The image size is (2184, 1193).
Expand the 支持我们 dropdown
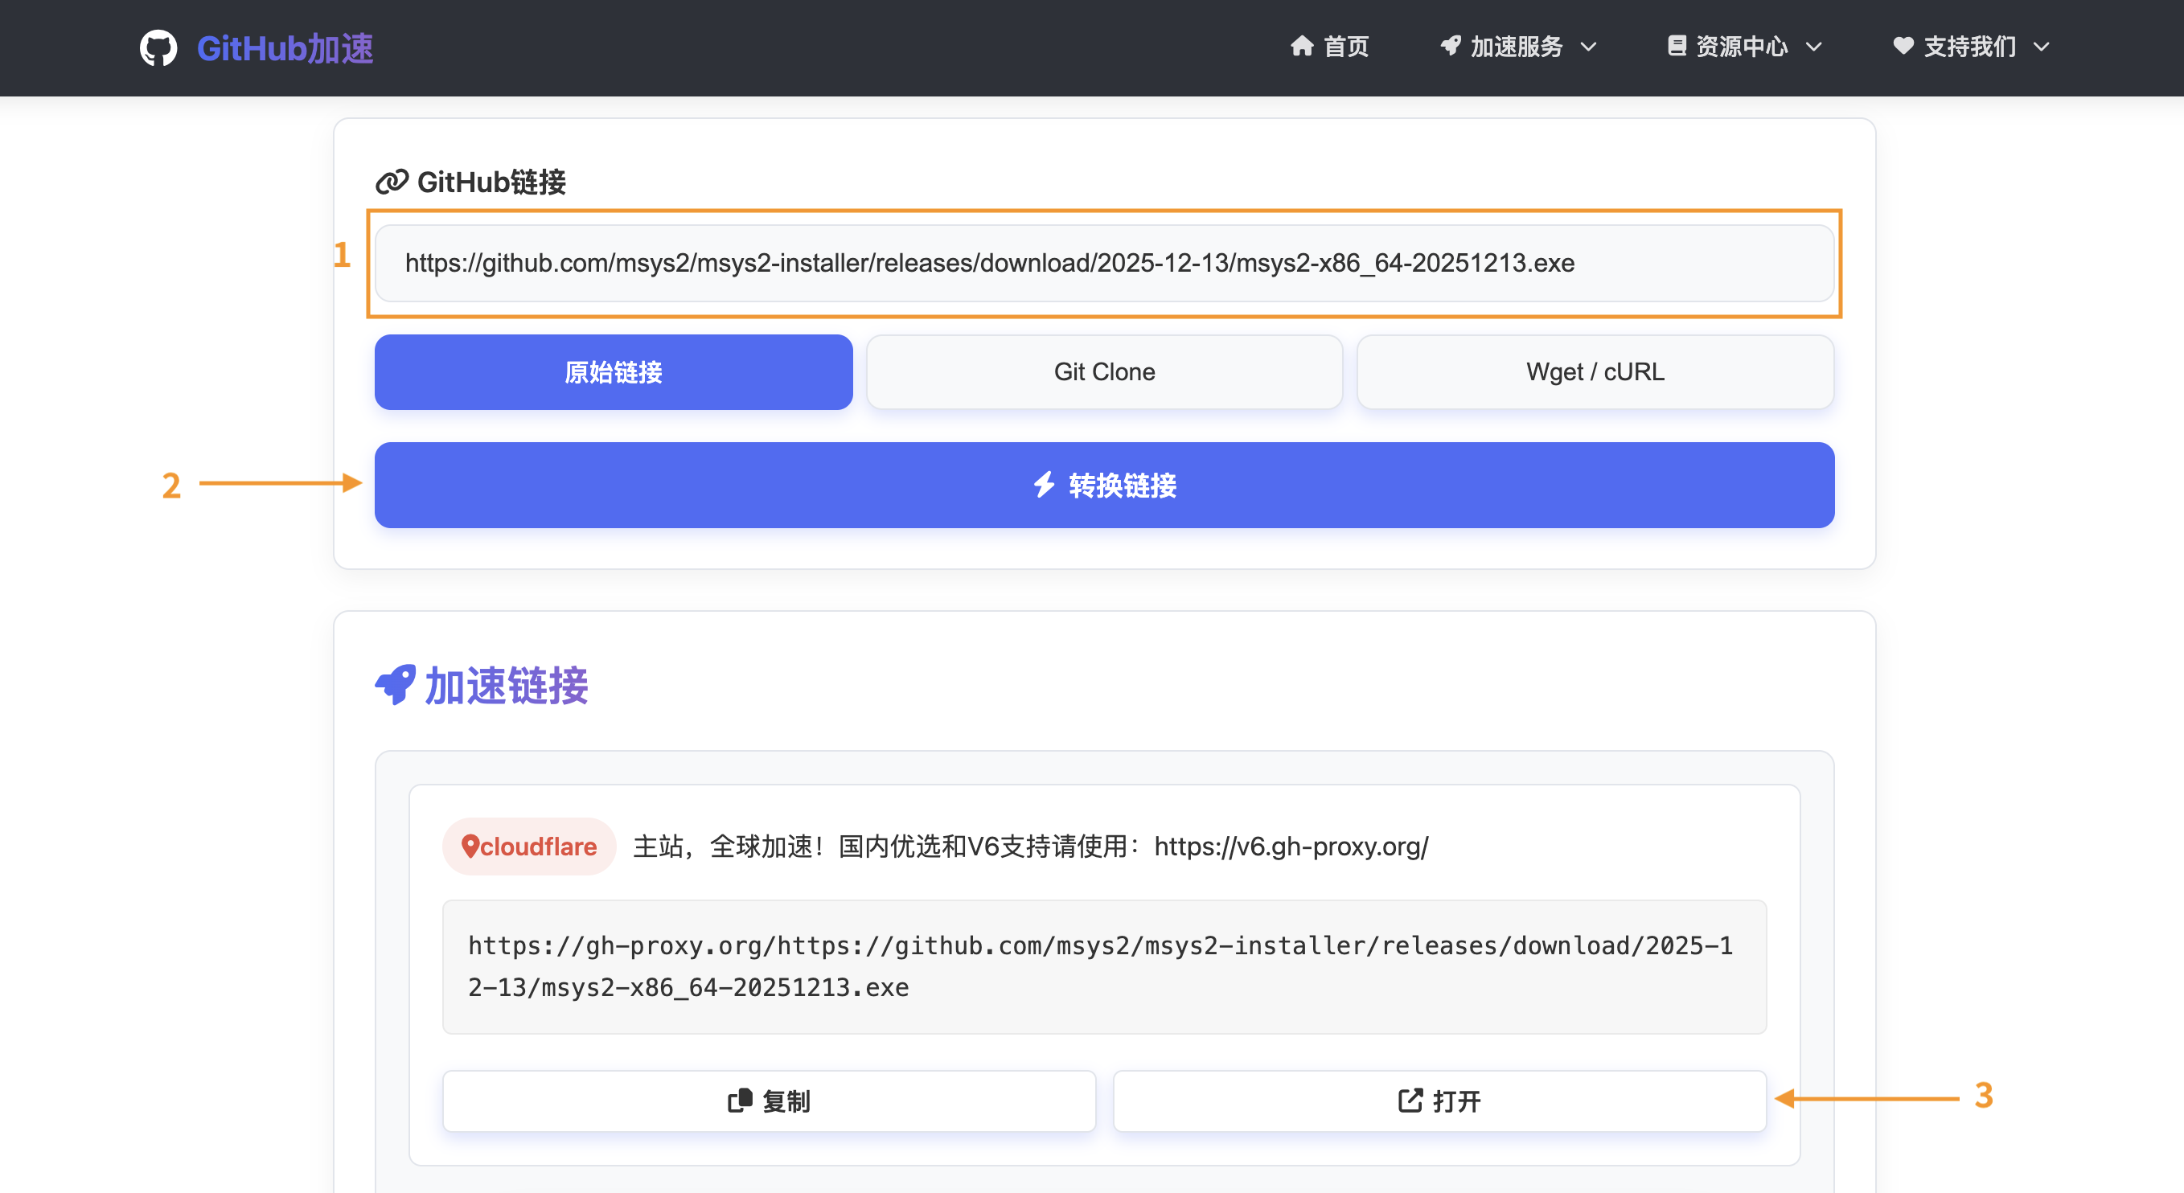point(1969,46)
